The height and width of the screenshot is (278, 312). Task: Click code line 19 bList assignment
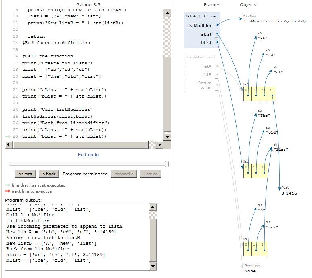61,76
